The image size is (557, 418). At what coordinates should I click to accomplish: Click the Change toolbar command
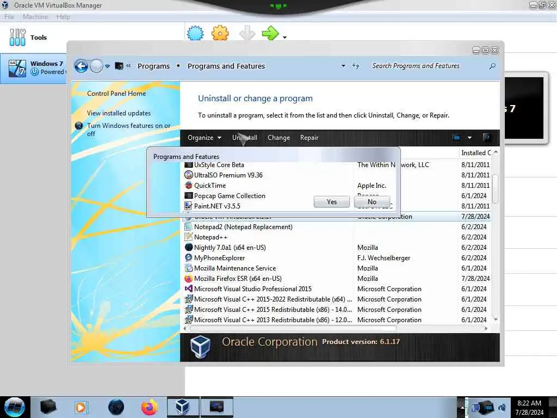coord(279,138)
